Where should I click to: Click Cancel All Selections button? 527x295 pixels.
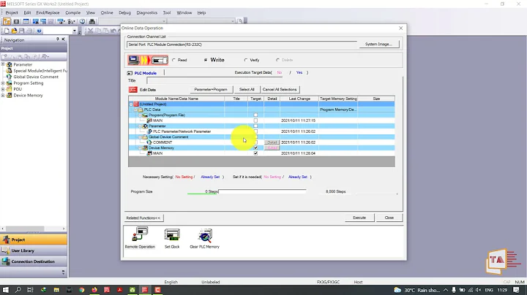click(280, 90)
